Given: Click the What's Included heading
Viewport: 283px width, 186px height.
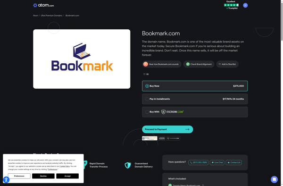Looking at the screenshot, I should point(177,179).
